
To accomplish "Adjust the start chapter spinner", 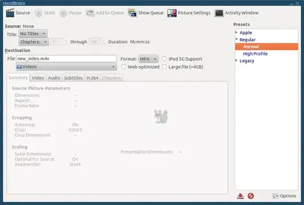I will [59, 42].
